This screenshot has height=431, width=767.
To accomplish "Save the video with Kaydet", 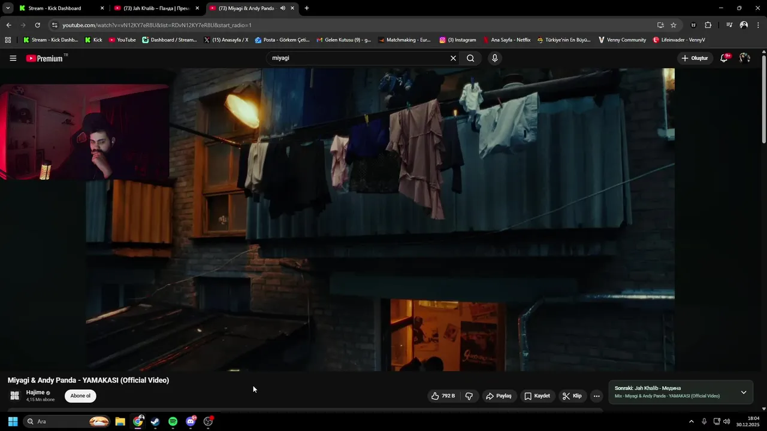I will tap(537, 396).
